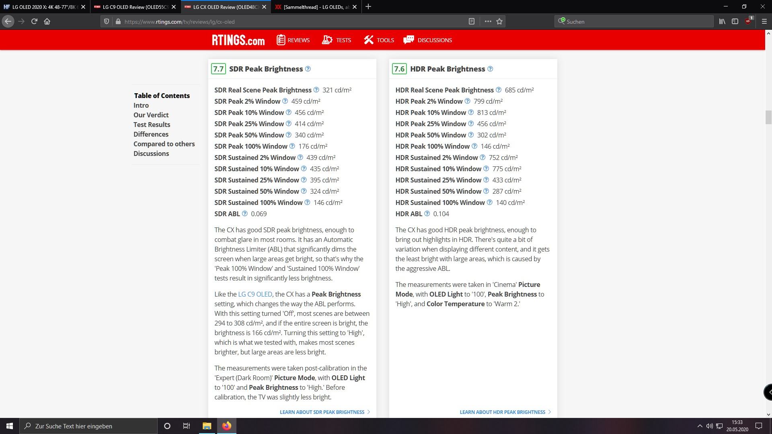The width and height of the screenshot is (772, 434).
Task: Expand hidden system tray icons
Action: pos(700,426)
